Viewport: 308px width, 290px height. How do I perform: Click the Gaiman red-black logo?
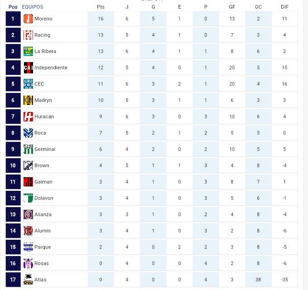pyautogui.click(x=28, y=182)
